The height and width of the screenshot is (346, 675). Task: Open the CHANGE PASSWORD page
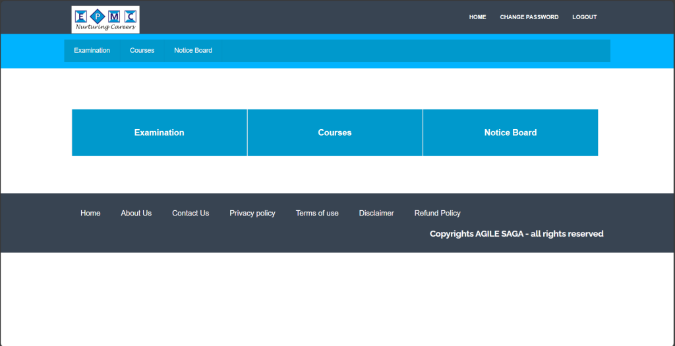[x=529, y=17]
